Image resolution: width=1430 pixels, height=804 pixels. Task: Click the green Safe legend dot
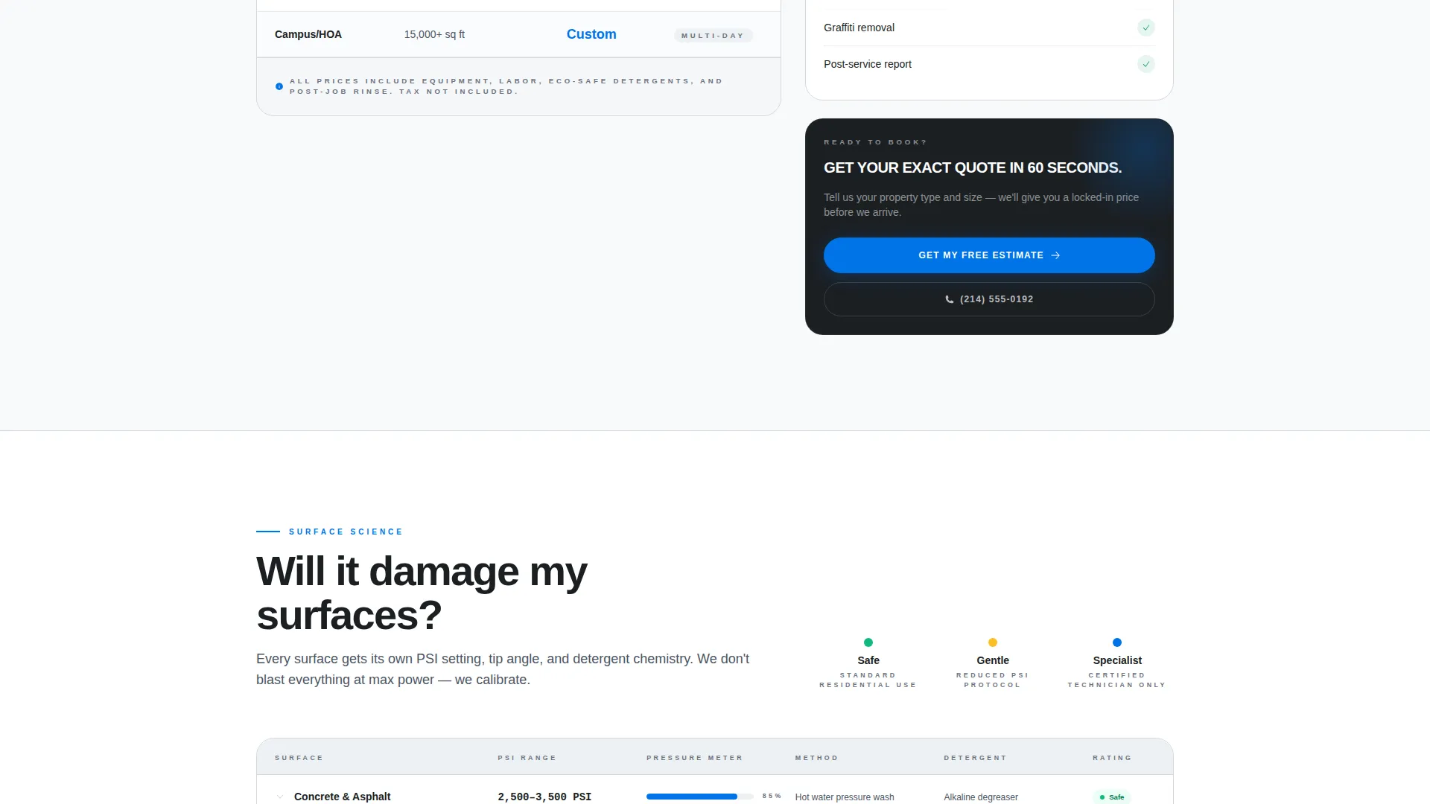pyautogui.click(x=868, y=642)
